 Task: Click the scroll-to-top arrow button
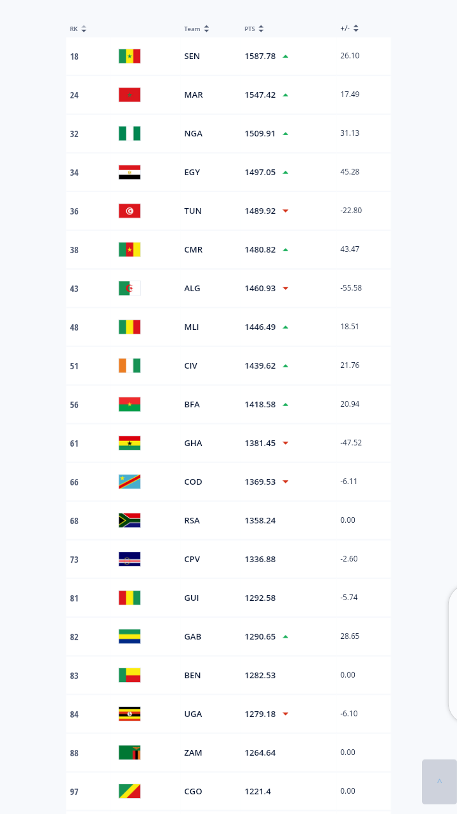pos(439,782)
